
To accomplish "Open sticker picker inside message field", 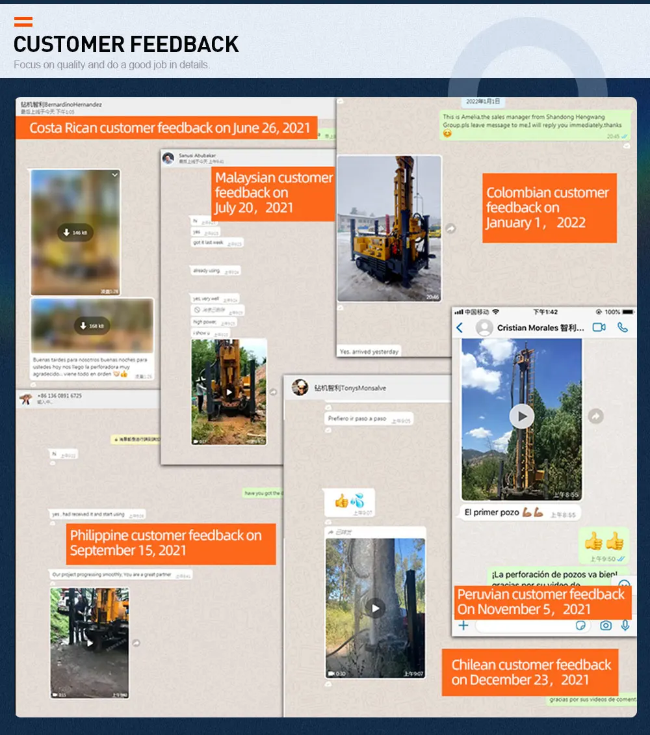I will (581, 626).
